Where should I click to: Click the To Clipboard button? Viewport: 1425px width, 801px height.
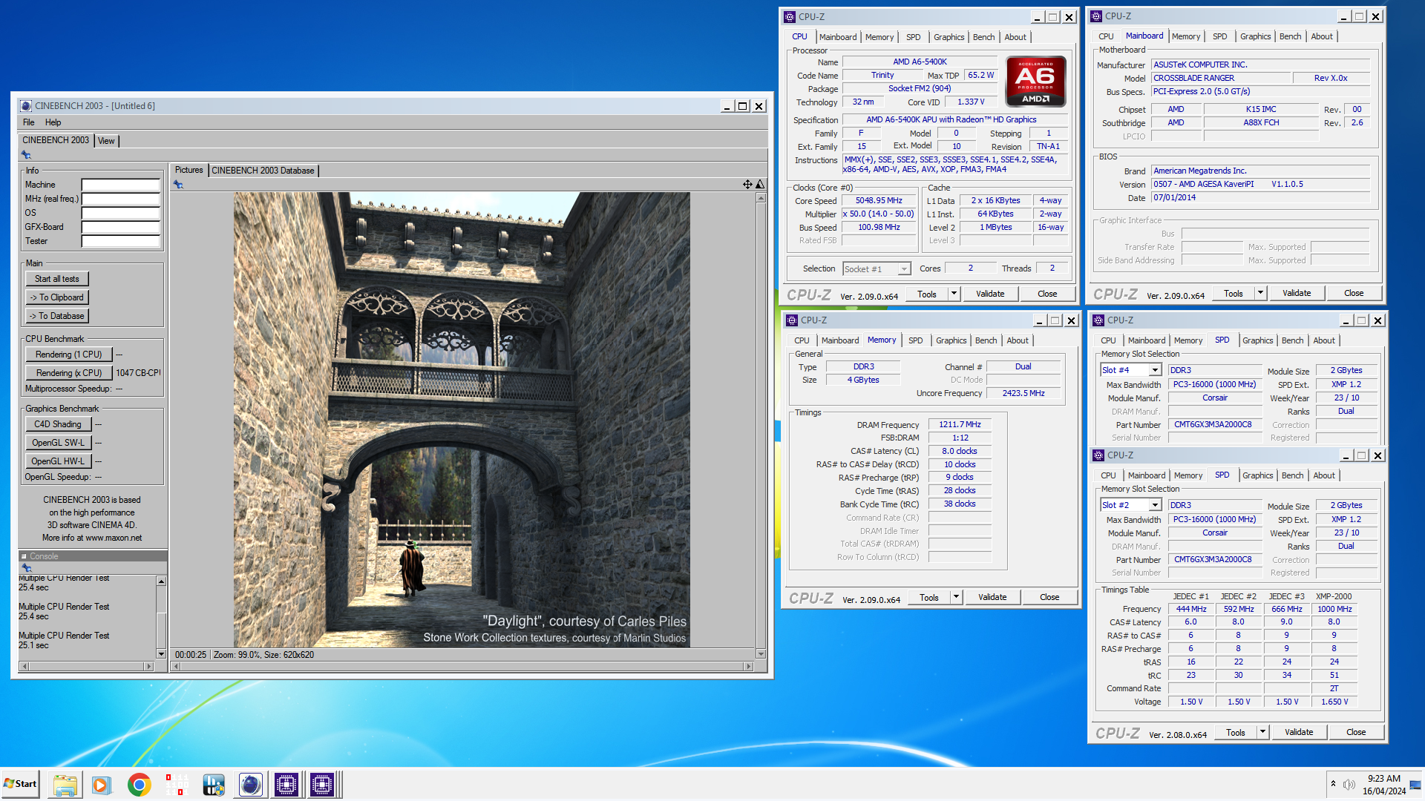coord(57,297)
